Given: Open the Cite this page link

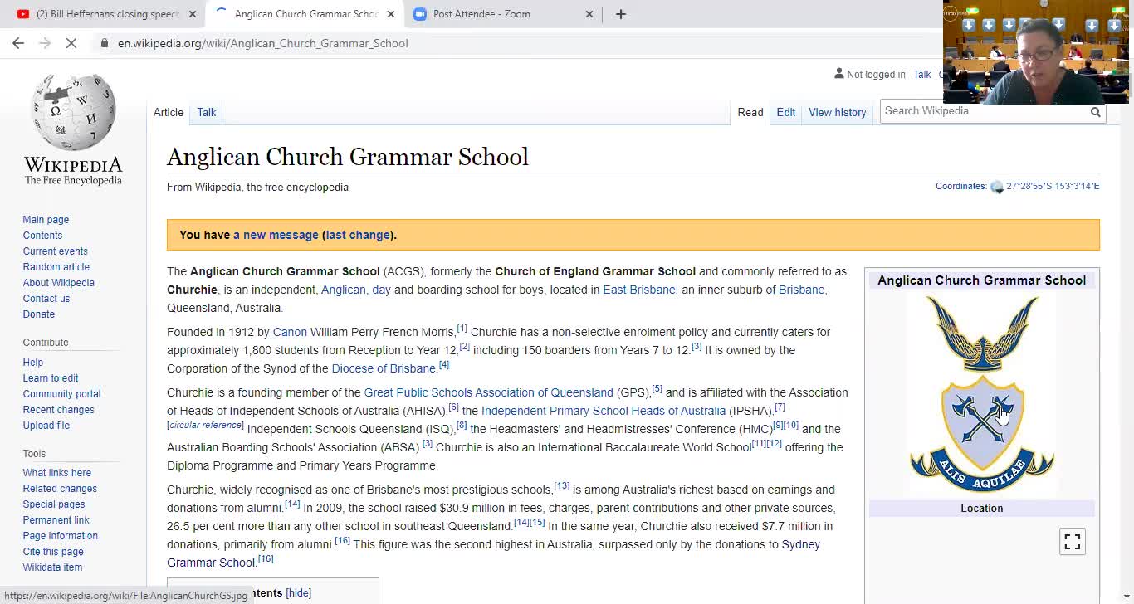Looking at the screenshot, I should click(x=53, y=552).
